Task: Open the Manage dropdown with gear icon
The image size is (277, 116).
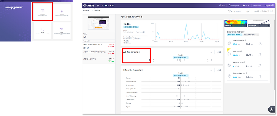Action: (233, 5)
